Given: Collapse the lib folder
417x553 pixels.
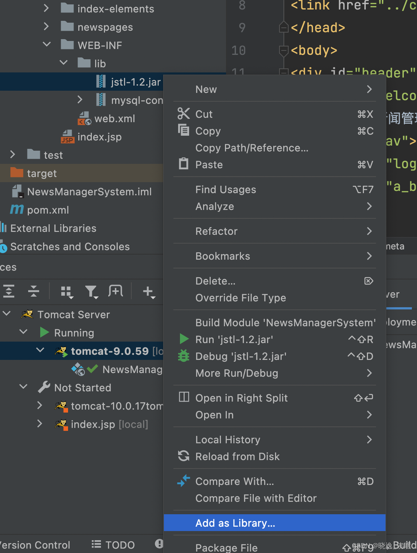Looking at the screenshot, I should (x=64, y=63).
